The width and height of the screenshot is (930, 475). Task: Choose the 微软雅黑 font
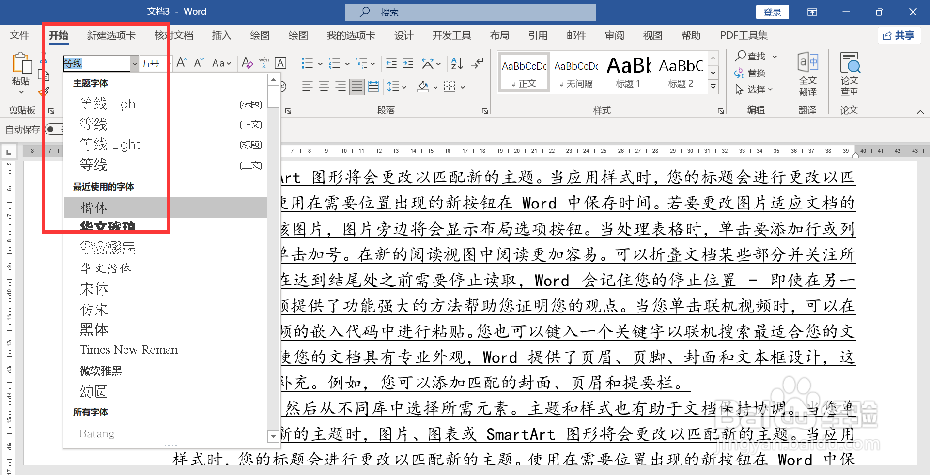[x=165, y=371]
